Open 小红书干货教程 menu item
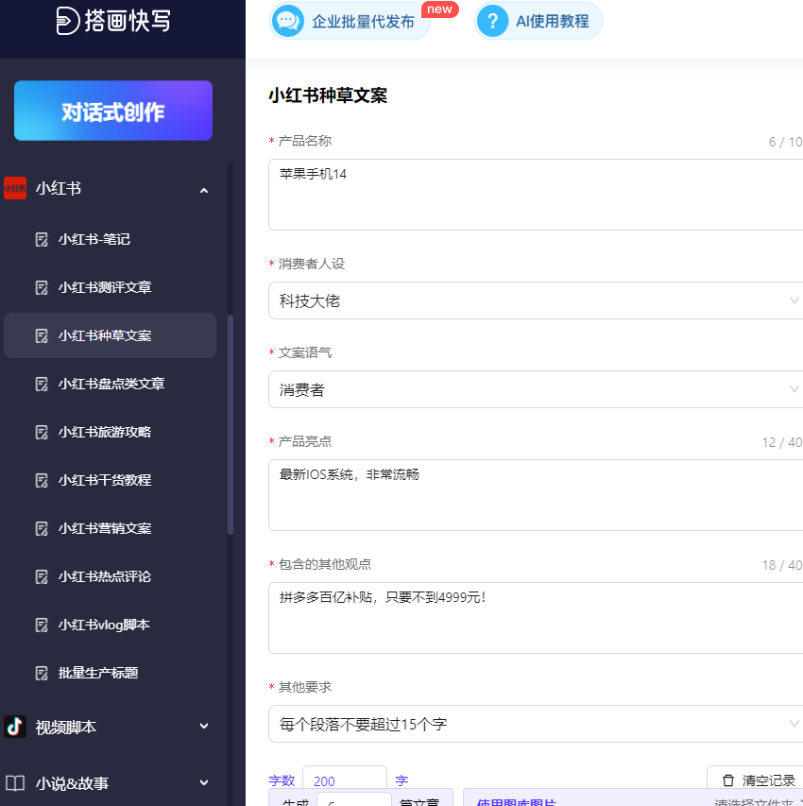 pos(110,480)
